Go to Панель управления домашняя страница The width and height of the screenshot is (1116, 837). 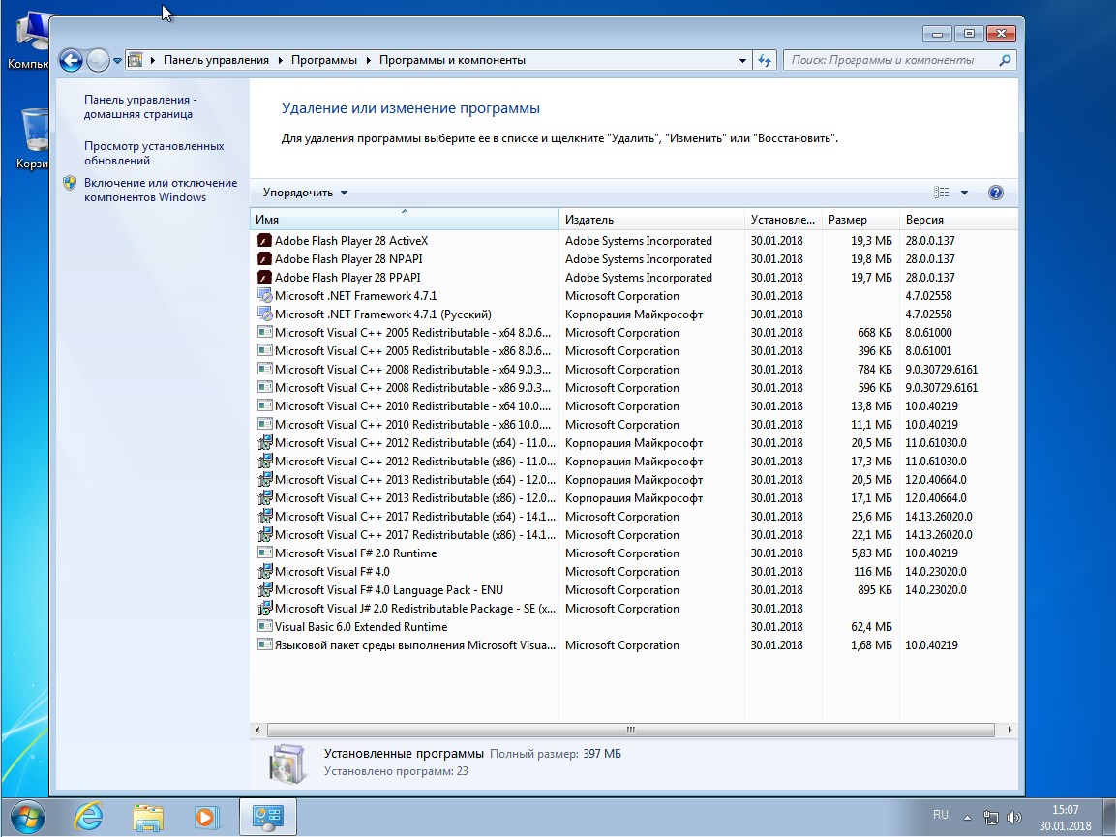(140, 106)
